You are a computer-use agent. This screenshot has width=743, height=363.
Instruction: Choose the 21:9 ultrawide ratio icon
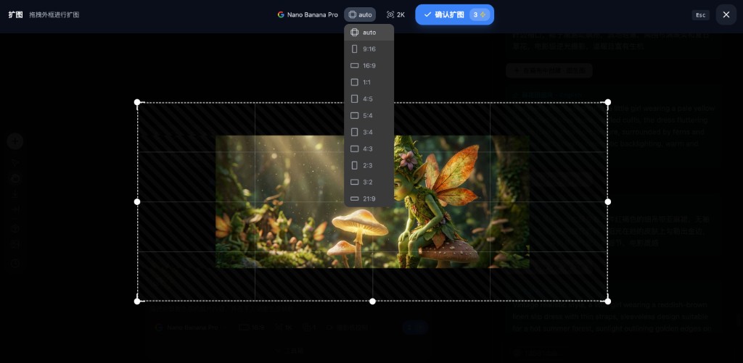pos(355,199)
